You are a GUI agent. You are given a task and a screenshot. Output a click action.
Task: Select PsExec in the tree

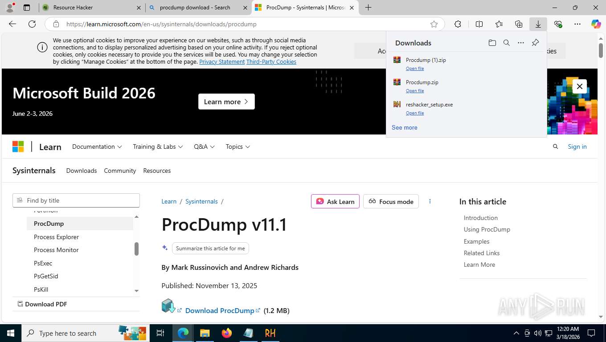(43, 263)
